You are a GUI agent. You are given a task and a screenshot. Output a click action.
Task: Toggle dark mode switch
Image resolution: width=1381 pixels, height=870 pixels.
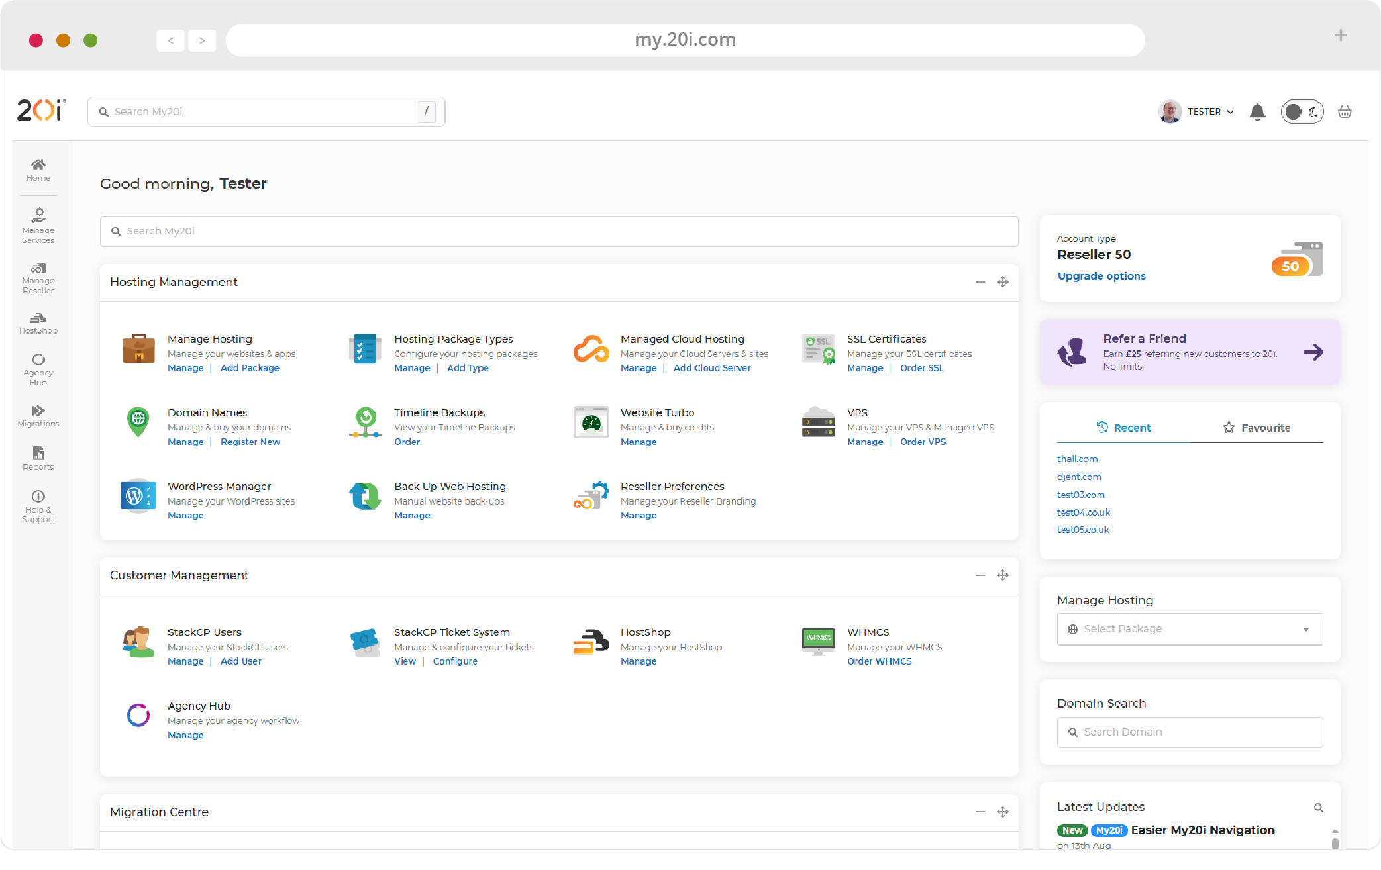1302,112
